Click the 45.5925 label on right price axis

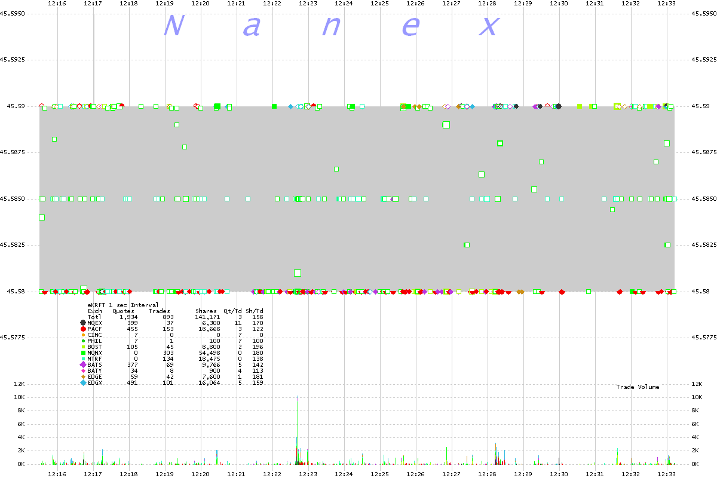tap(703, 60)
